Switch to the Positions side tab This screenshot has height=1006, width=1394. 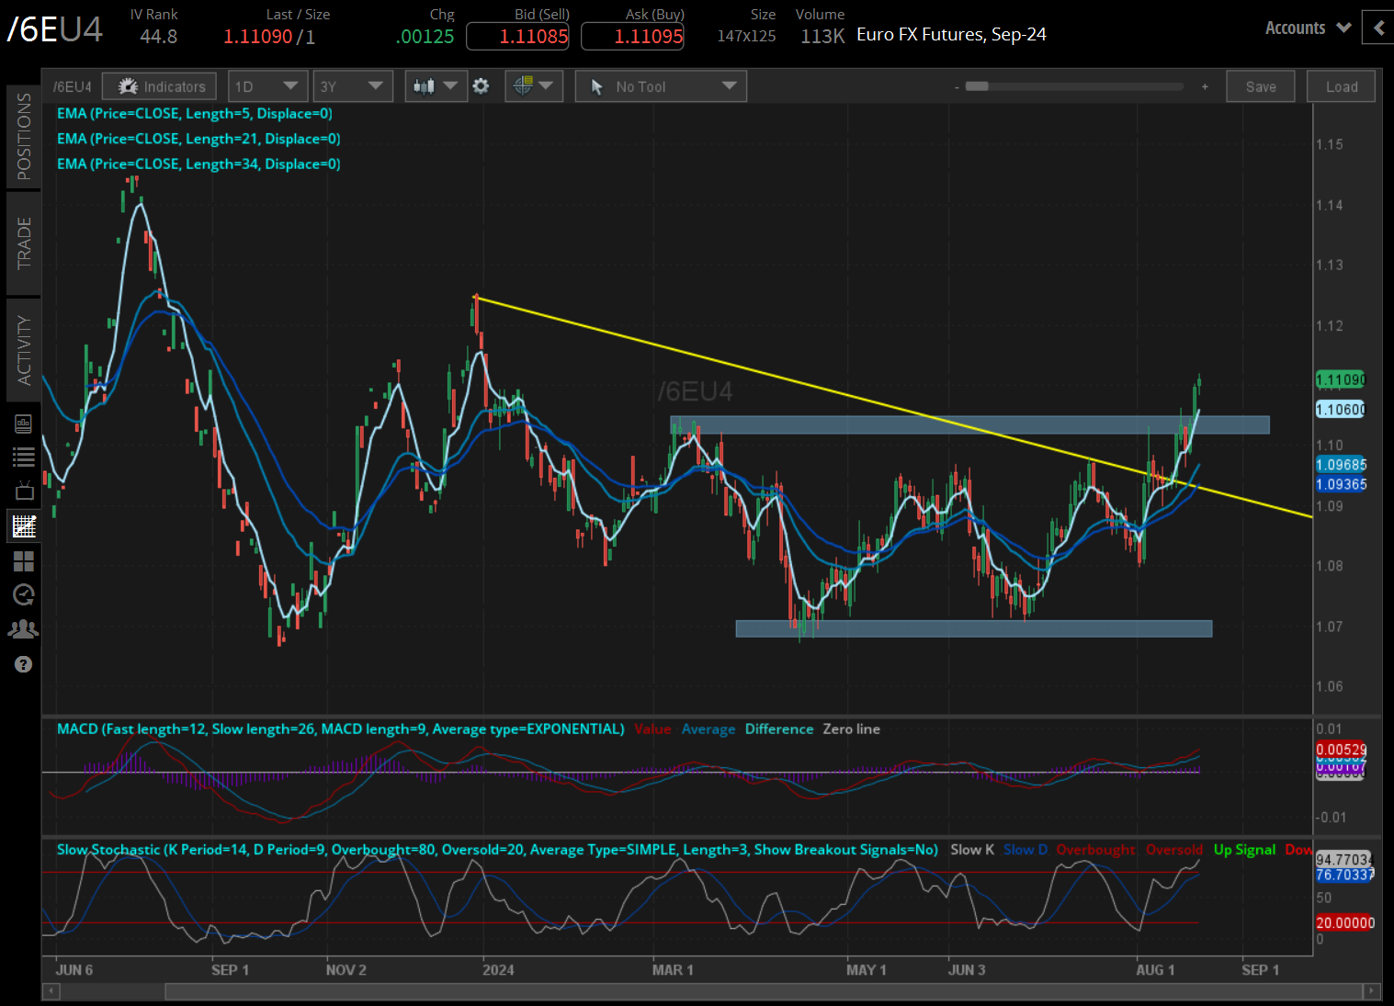coord(24,136)
